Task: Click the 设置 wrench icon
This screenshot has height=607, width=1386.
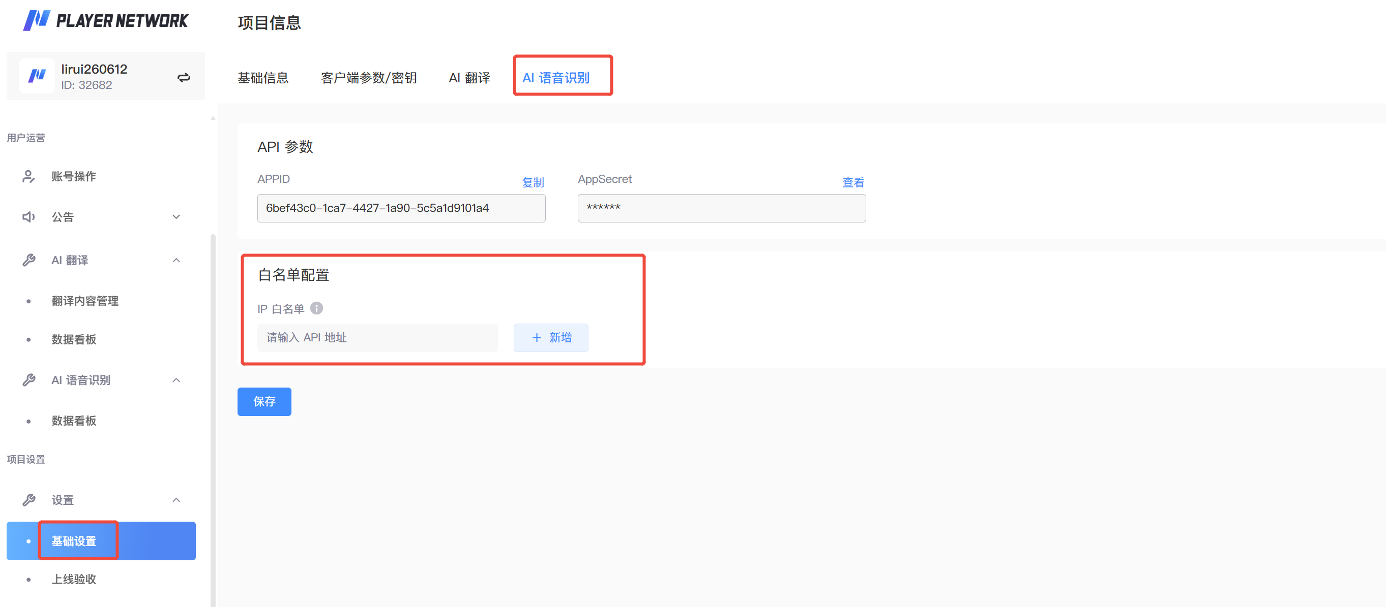Action: (x=28, y=500)
